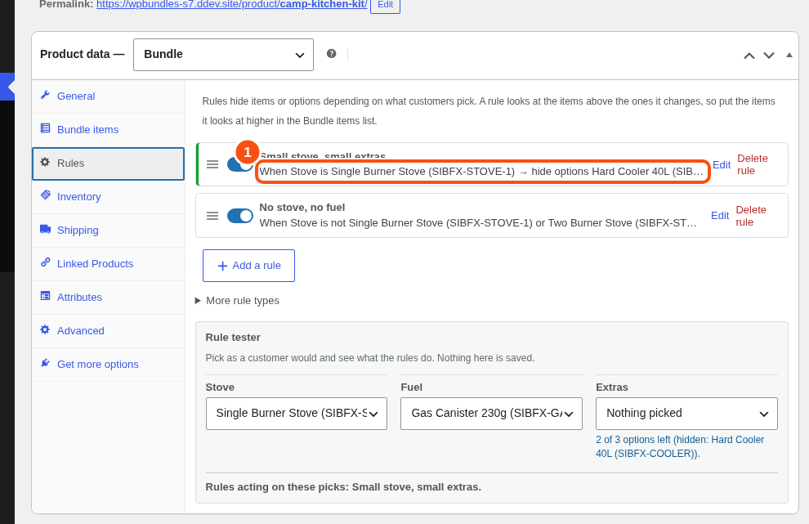
Task: Click the 'No stove, no fuel' rule title
Action: (302, 208)
